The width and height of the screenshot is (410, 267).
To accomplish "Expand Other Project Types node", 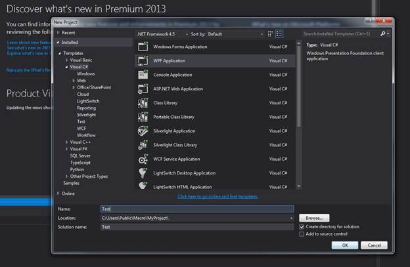I will [66, 176].
